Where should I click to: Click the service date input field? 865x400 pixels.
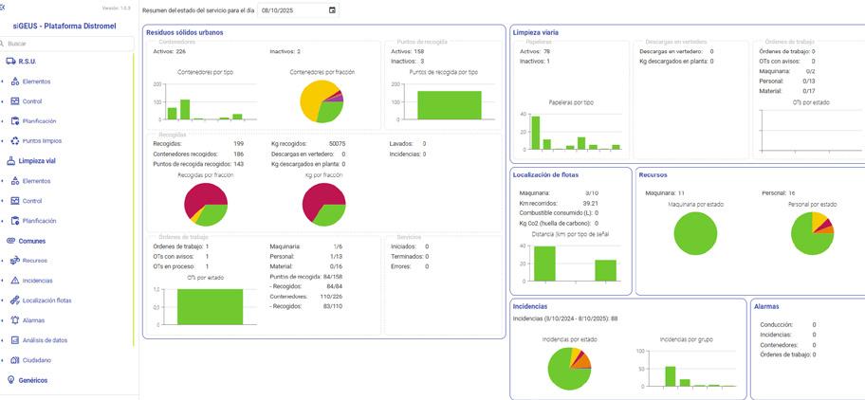(x=298, y=10)
